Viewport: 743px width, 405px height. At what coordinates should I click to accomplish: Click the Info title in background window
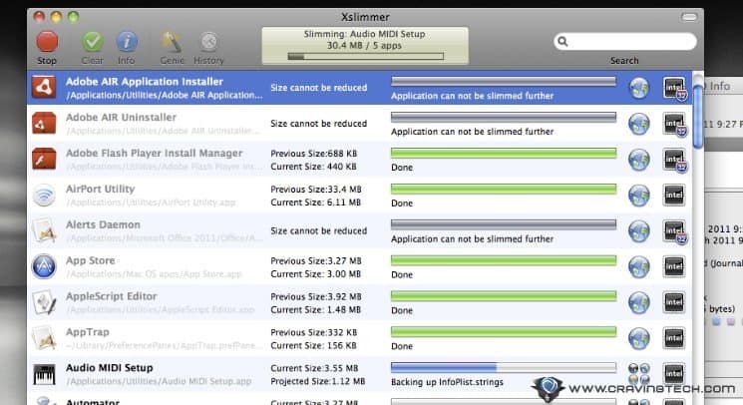click(x=719, y=86)
